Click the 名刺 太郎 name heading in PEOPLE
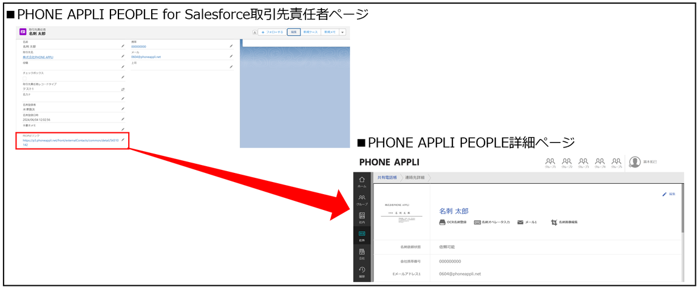This screenshot has height=287, width=697. (x=454, y=211)
